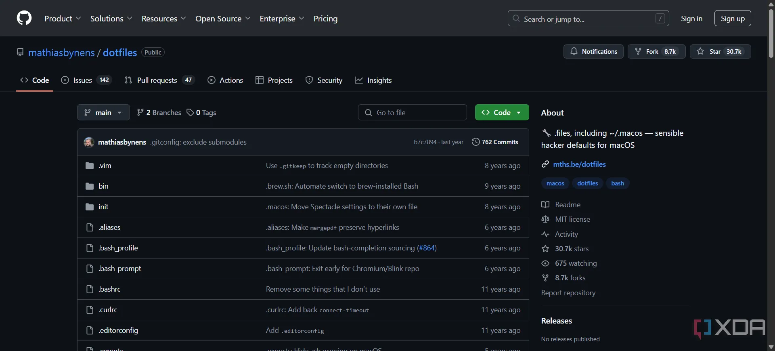Open the Insights tab
This screenshot has height=351, width=775.
(373, 80)
